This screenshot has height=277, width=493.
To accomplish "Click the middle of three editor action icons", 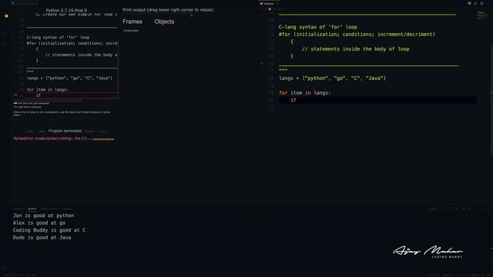I will [x=476, y=3].
